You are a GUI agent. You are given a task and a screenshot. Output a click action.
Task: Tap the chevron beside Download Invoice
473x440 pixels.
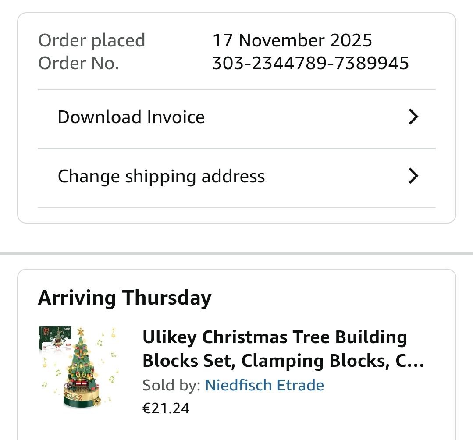tap(413, 117)
